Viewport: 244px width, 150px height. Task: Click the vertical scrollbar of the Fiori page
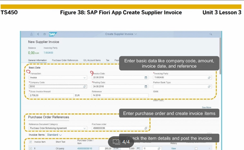tap(220, 56)
